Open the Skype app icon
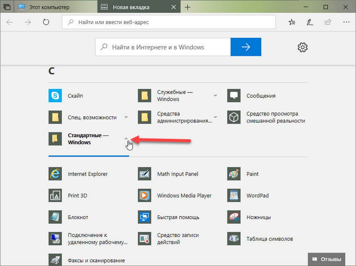This screenshot has width=356, height=266. [x=55, y=96]
